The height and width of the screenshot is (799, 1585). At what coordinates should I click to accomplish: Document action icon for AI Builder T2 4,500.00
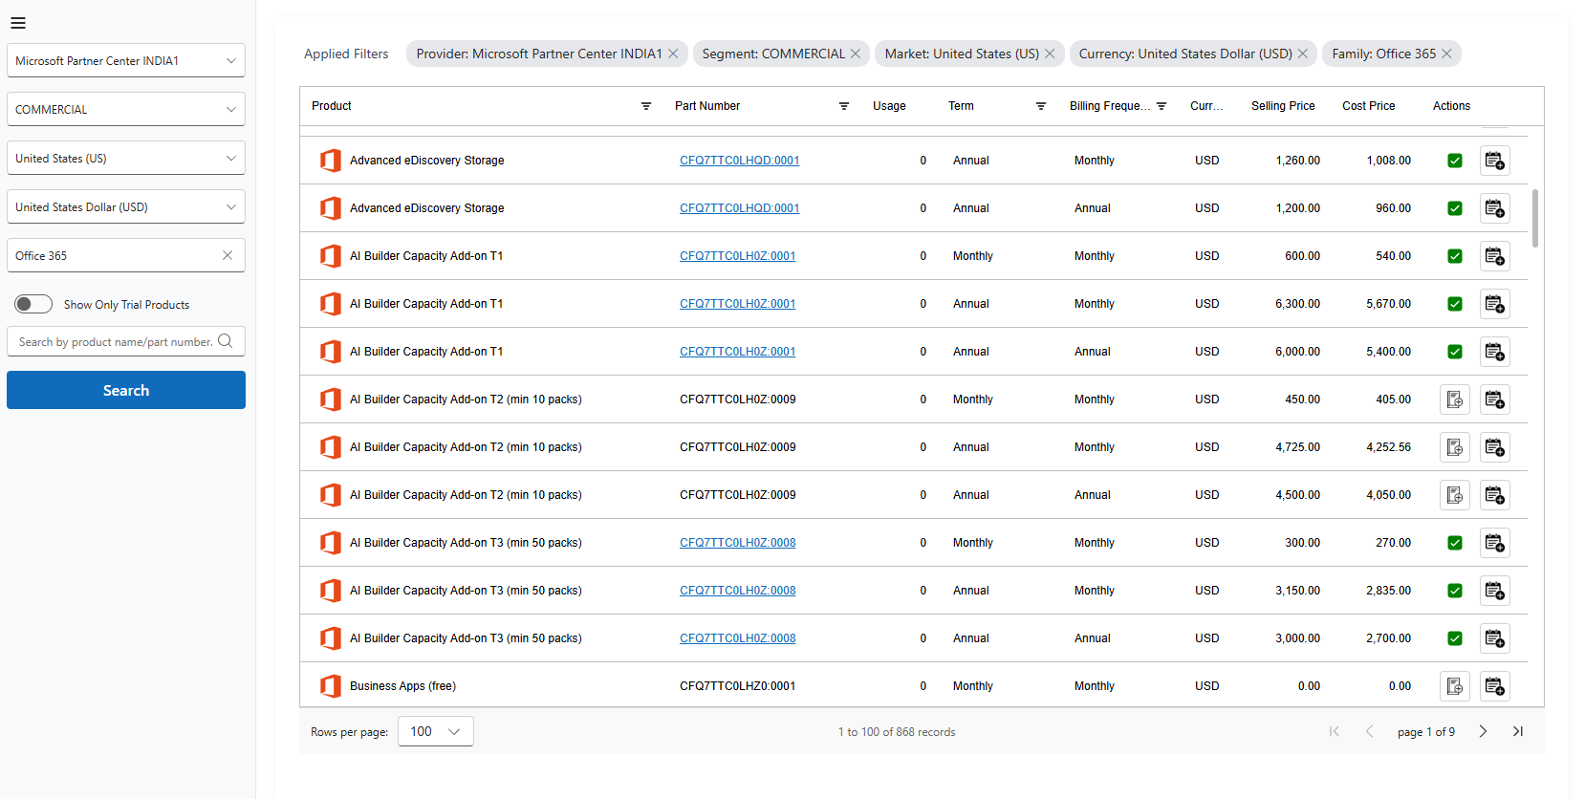(x=1455, y=495)
